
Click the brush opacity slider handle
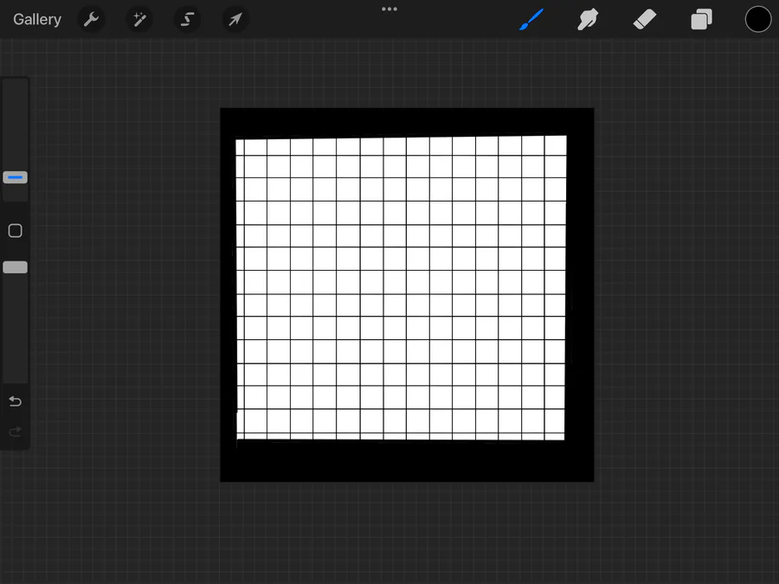tap(16, 267)
